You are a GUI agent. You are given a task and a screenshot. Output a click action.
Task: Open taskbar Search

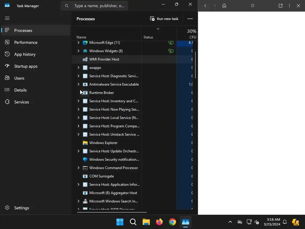click(x=133, y=222)
